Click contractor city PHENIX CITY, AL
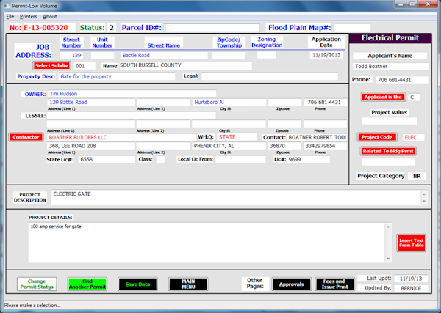Image resolution: width=441 pixels, height=313 pixels. coord(229,146)
